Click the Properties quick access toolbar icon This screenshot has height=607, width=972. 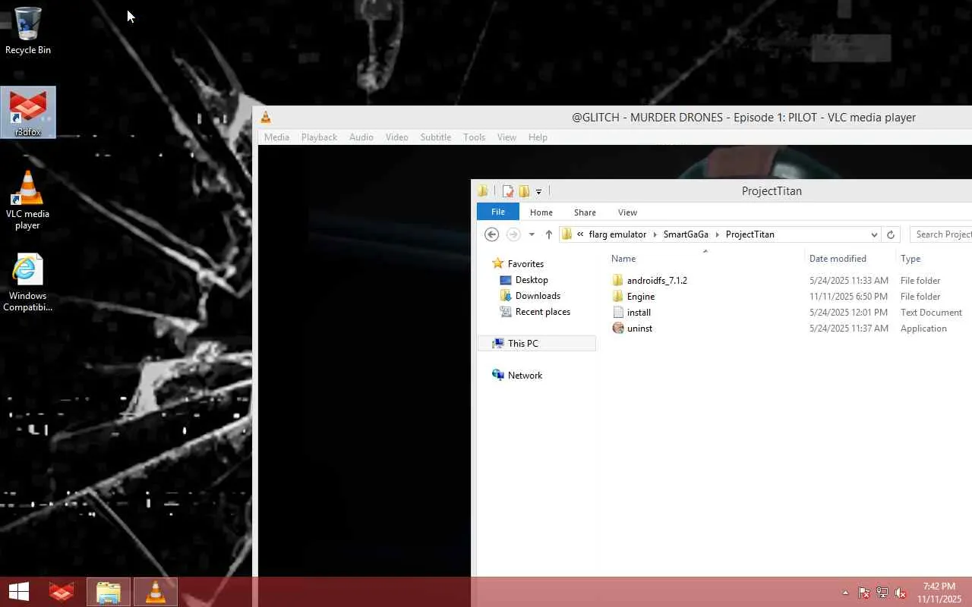(508, 191)
